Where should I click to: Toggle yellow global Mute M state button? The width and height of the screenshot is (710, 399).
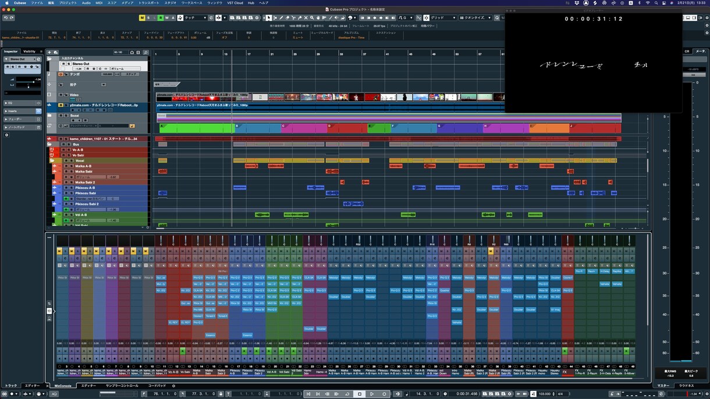point(142,18)
